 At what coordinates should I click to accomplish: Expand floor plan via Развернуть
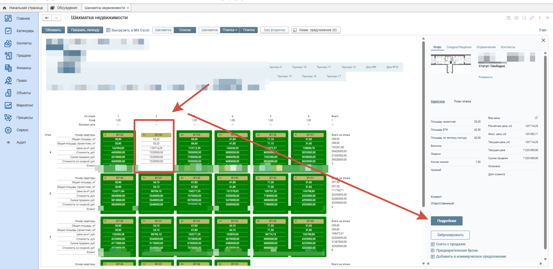486,77
